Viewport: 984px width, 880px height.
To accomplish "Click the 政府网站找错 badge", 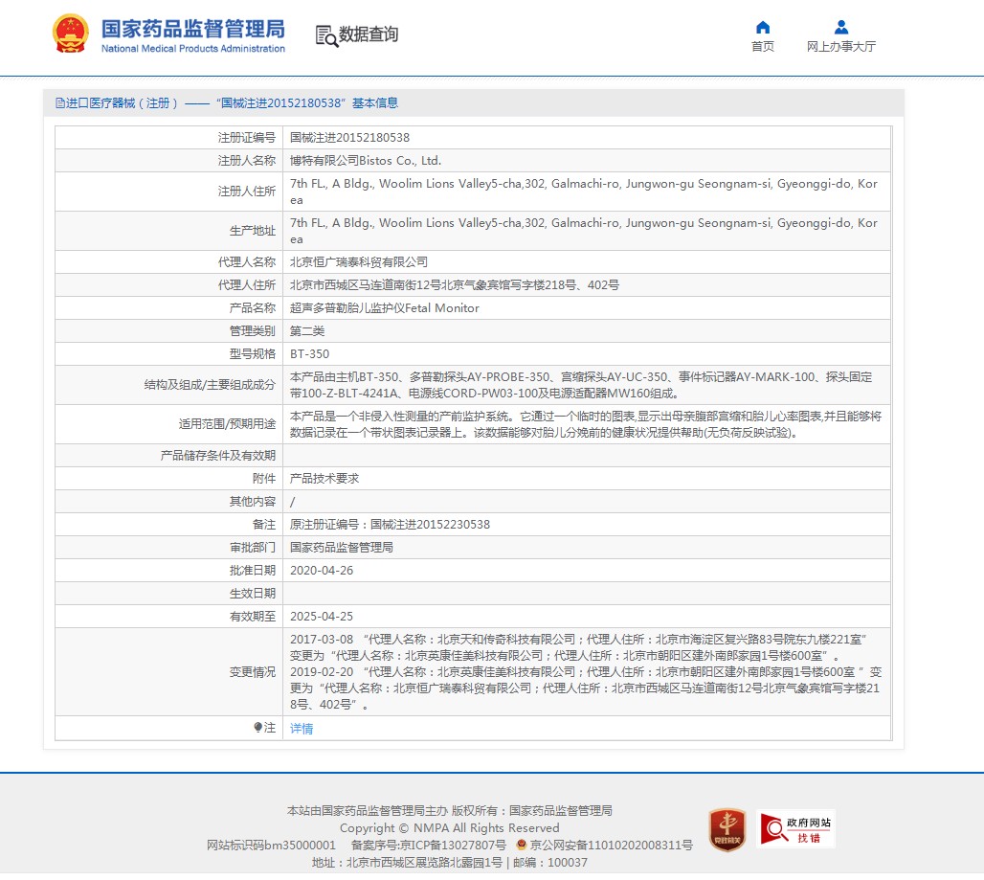I will (795, 829).
